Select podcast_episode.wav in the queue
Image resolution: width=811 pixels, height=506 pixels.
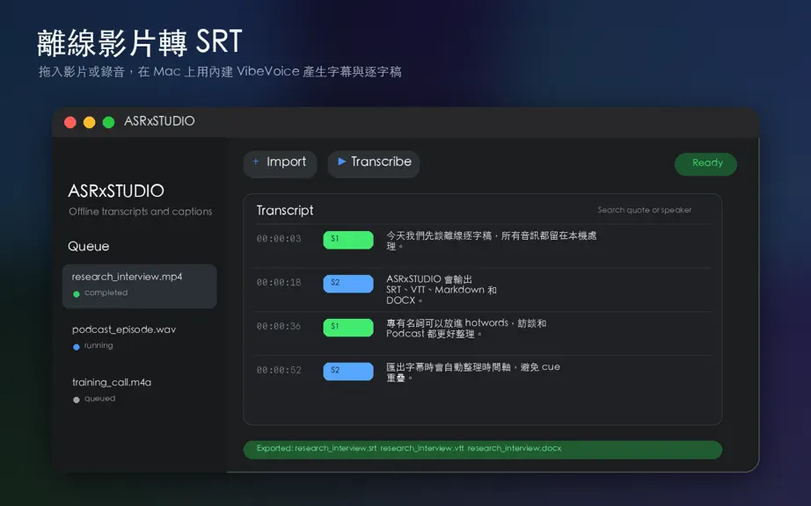pyautogui.click(x=139, y=337)
